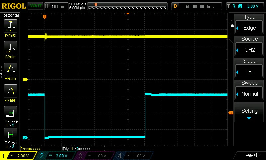Click the WAIT trigger status indicator
This screenshot has height=160, width=266.
tap(36, 6)
